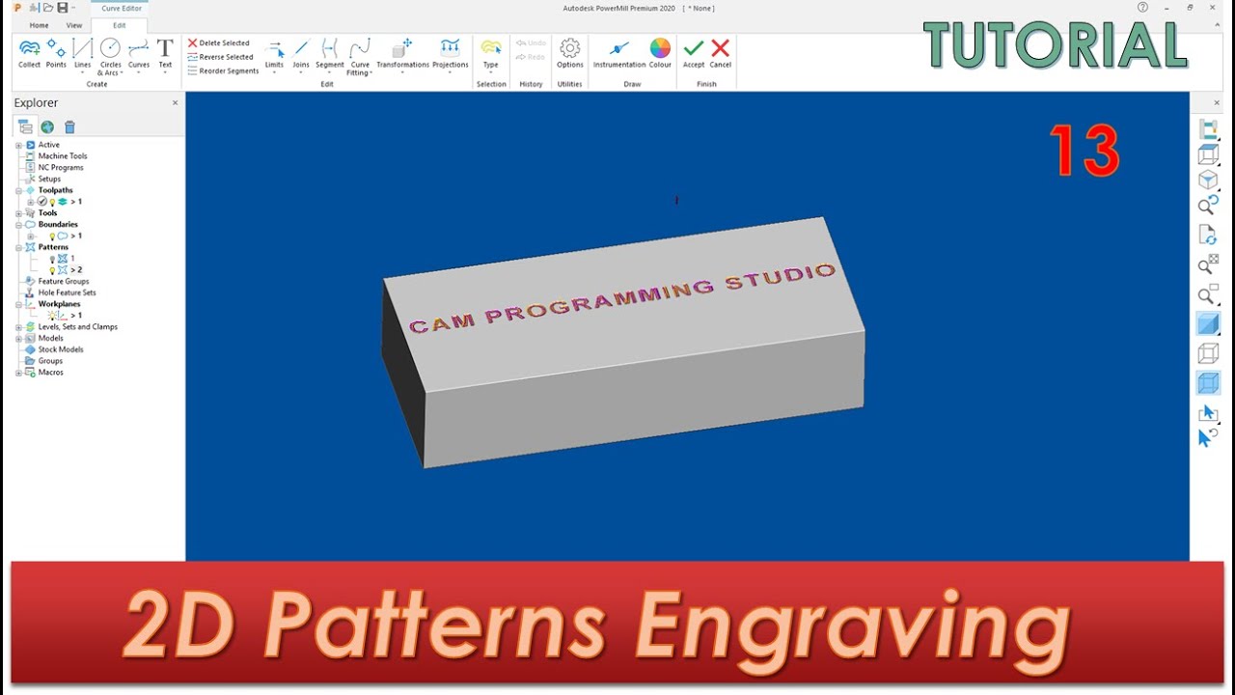Expand the Active node in Explorer

pos(18,145)
